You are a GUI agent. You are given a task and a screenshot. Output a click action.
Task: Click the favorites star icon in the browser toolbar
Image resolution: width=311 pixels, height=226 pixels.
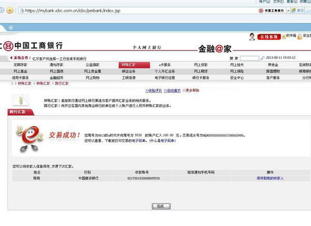(10, 10)
